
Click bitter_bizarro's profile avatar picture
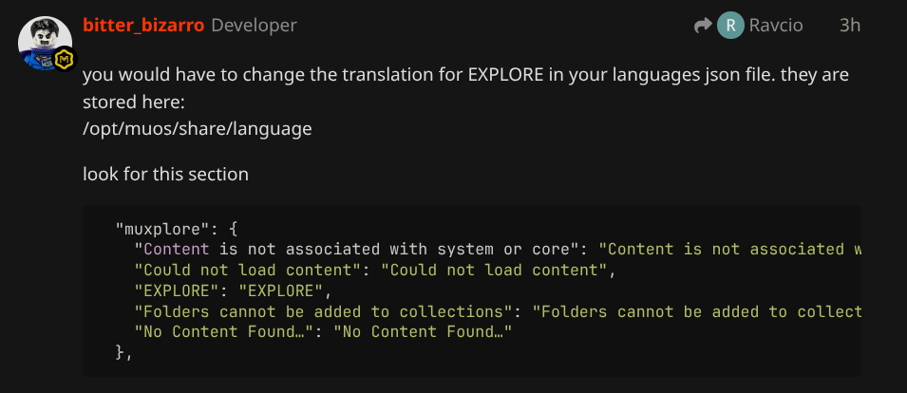42,39
